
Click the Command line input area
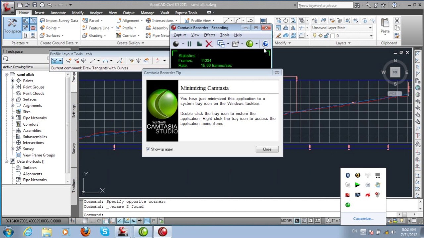(x=212, y=215)
